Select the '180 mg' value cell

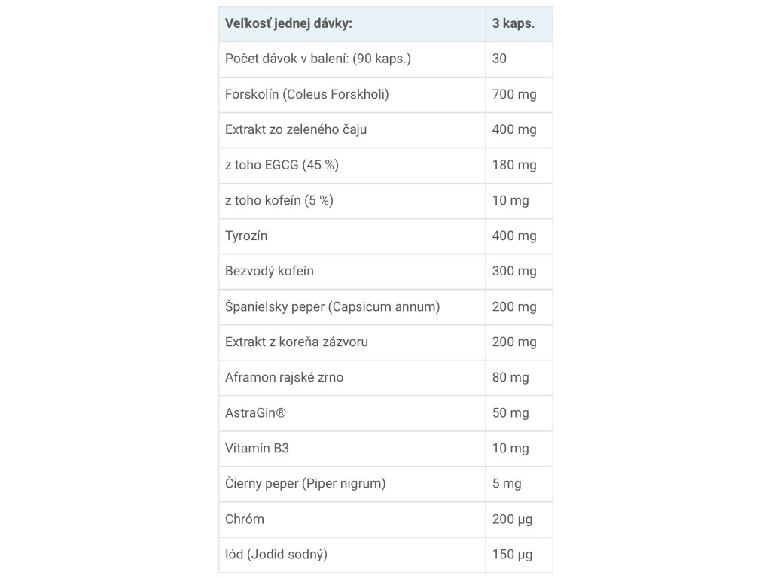tap(520, 165)
